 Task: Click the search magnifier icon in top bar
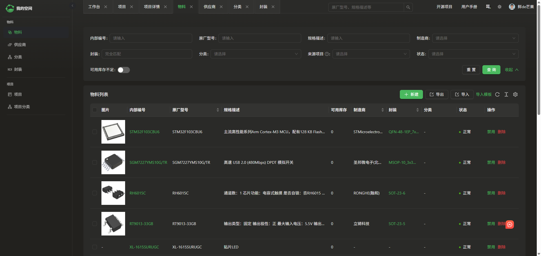(x=408, y=7)
